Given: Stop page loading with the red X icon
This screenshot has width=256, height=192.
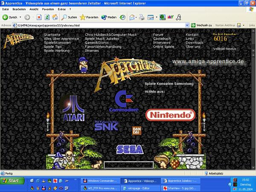Looking at the screenshot, I should 39,17.
